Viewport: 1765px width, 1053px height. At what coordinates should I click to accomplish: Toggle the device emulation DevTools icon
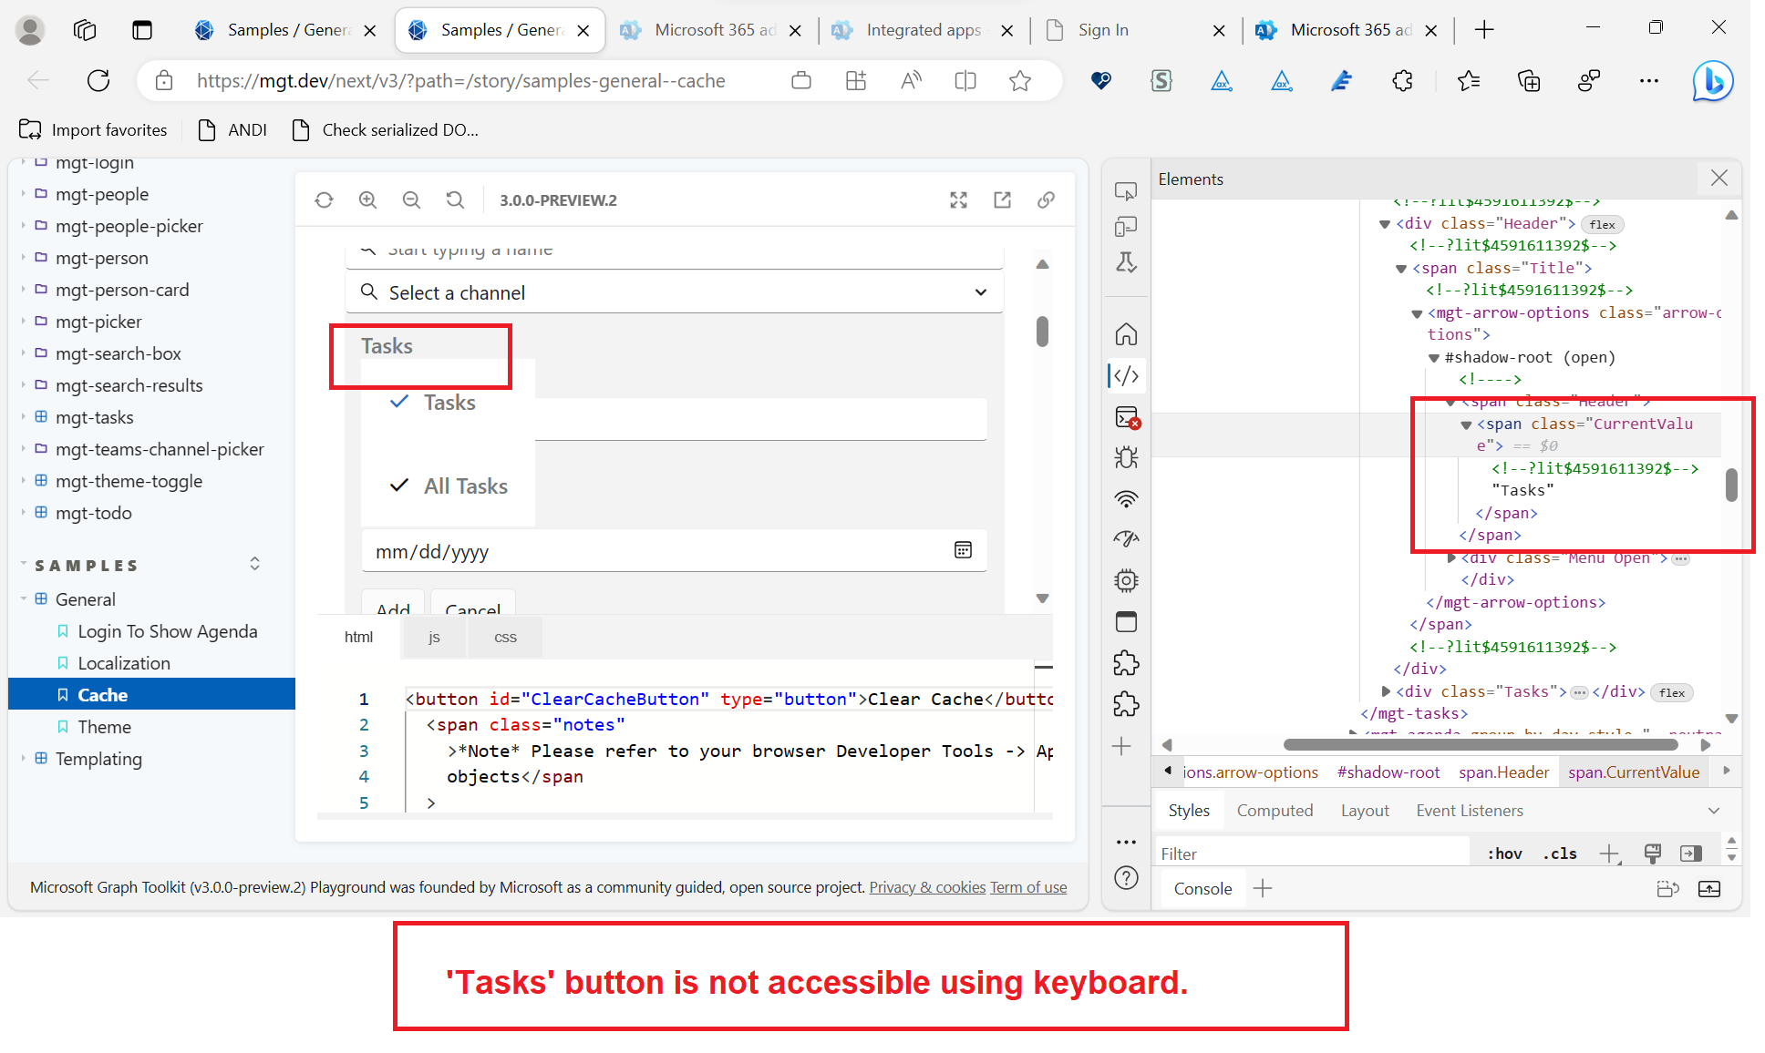coord(1126,225)
